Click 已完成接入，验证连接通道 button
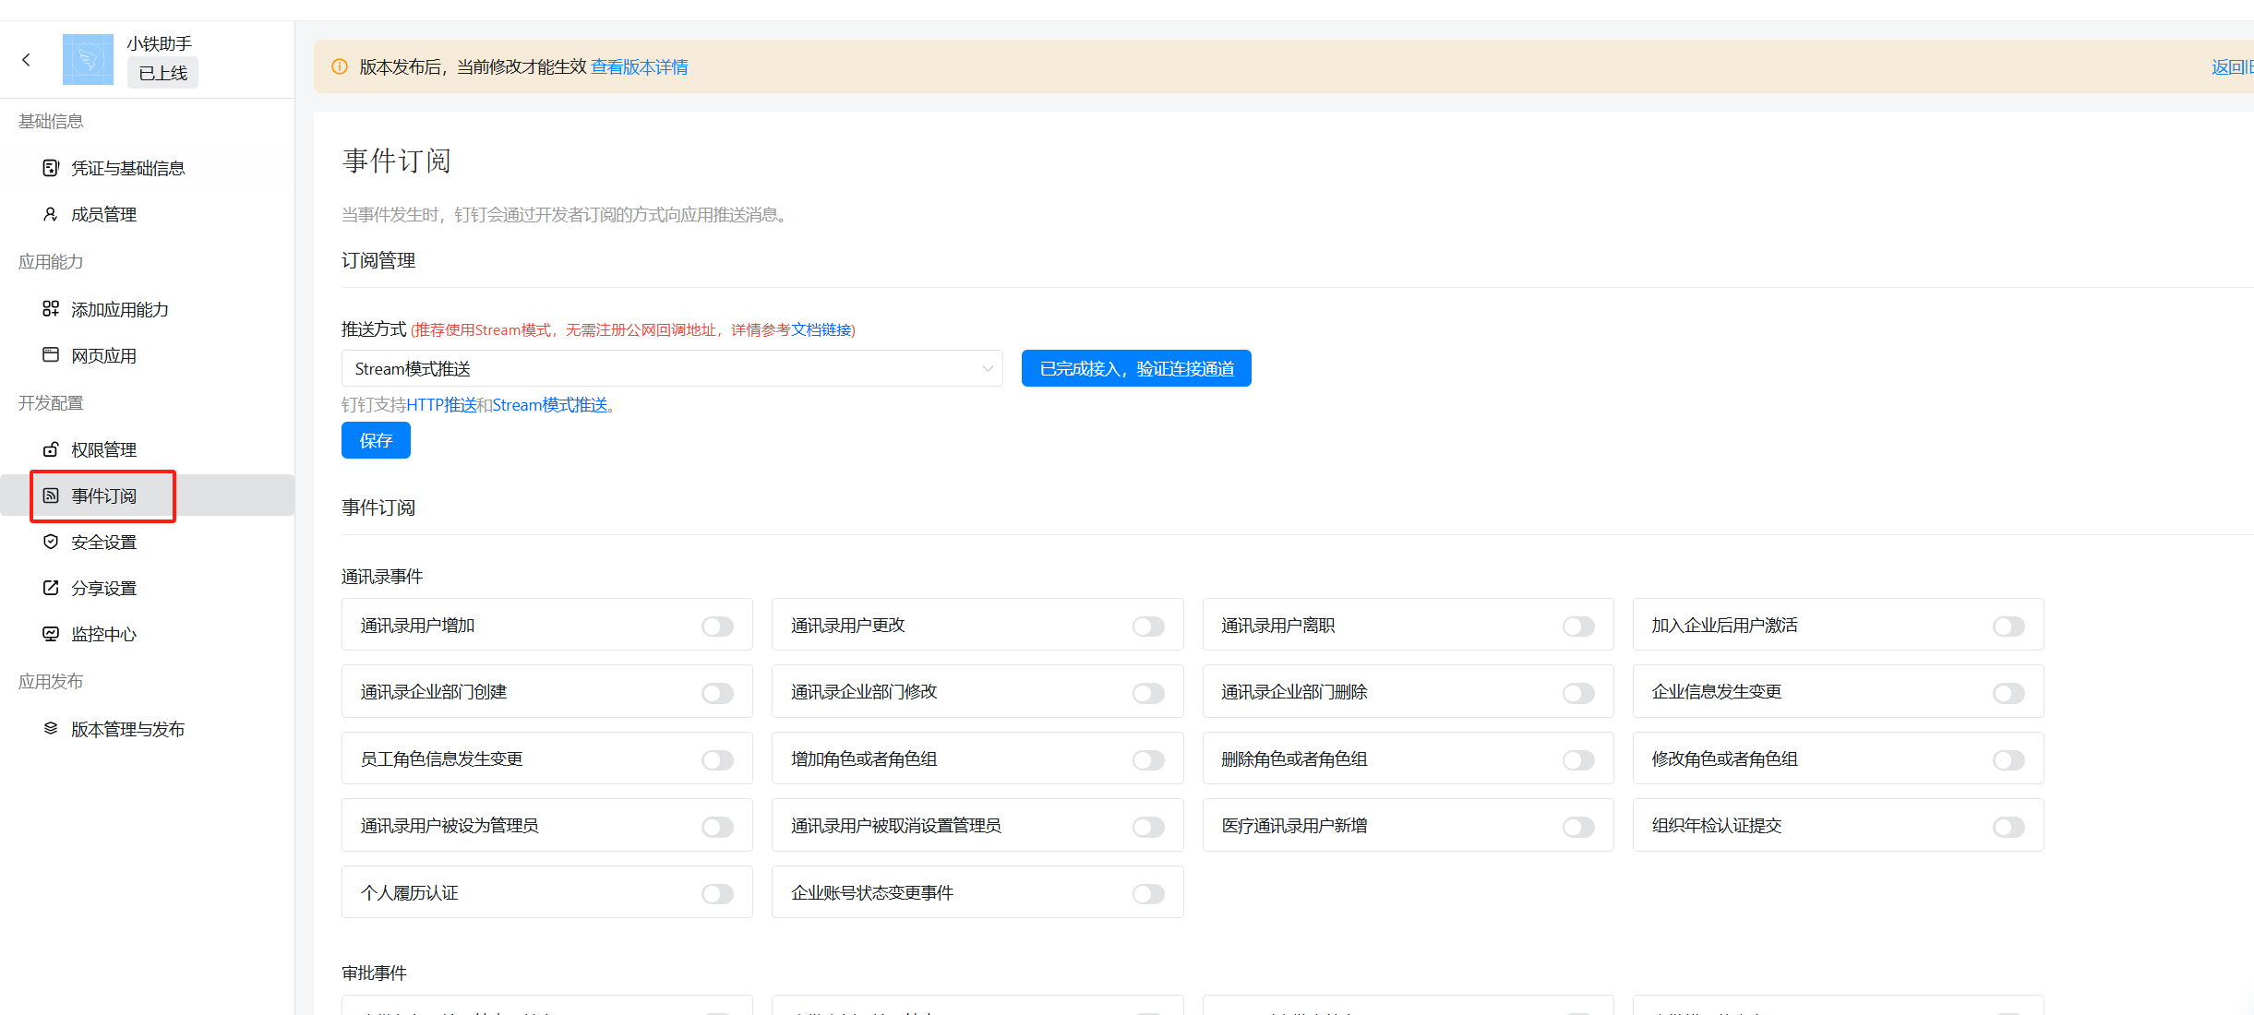 coord(1135,368)
